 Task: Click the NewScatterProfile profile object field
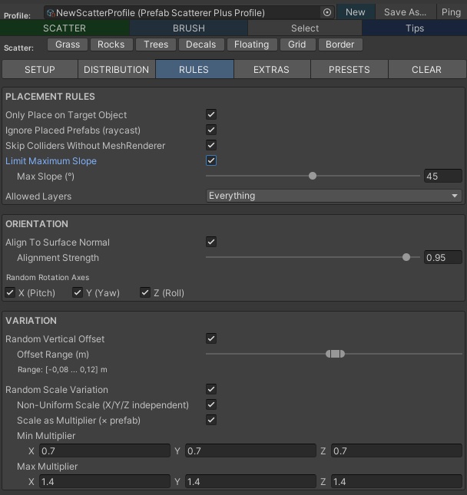tap(189, 12)
